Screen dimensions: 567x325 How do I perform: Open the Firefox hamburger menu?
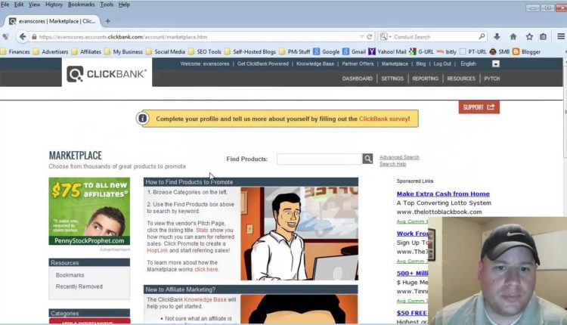click(560, 36)
